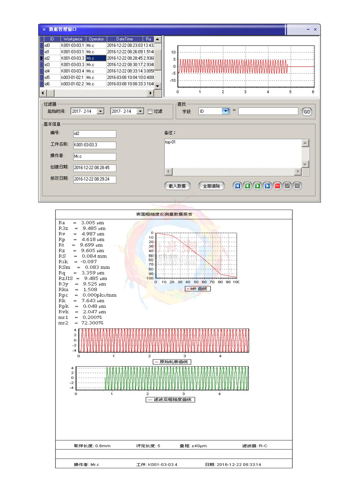The height and width of the screenshot is (496, 350).
Task: Jump to the last record icon
Action: click(x=267, y=186)
